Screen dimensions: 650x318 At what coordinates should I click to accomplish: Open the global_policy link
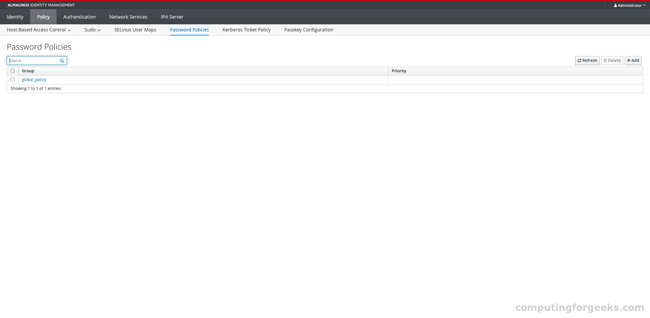point(34,79)
